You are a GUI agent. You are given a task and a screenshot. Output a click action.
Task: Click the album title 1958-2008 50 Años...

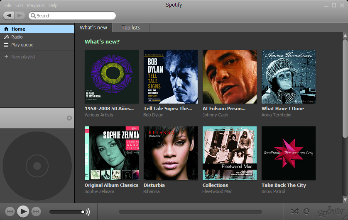click(109, 109)
